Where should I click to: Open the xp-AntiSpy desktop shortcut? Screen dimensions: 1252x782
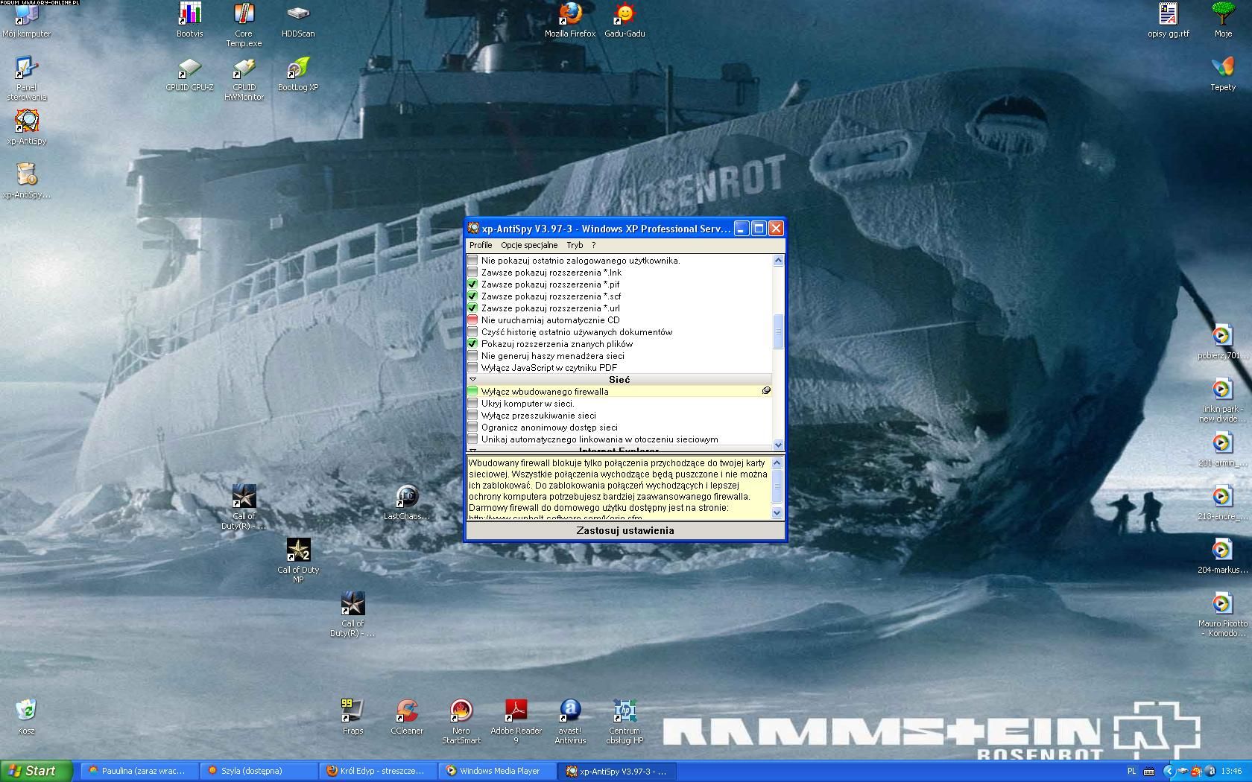27,127
